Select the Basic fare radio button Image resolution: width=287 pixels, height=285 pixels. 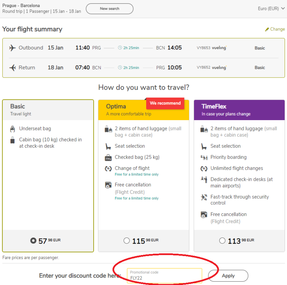point(33,241)
